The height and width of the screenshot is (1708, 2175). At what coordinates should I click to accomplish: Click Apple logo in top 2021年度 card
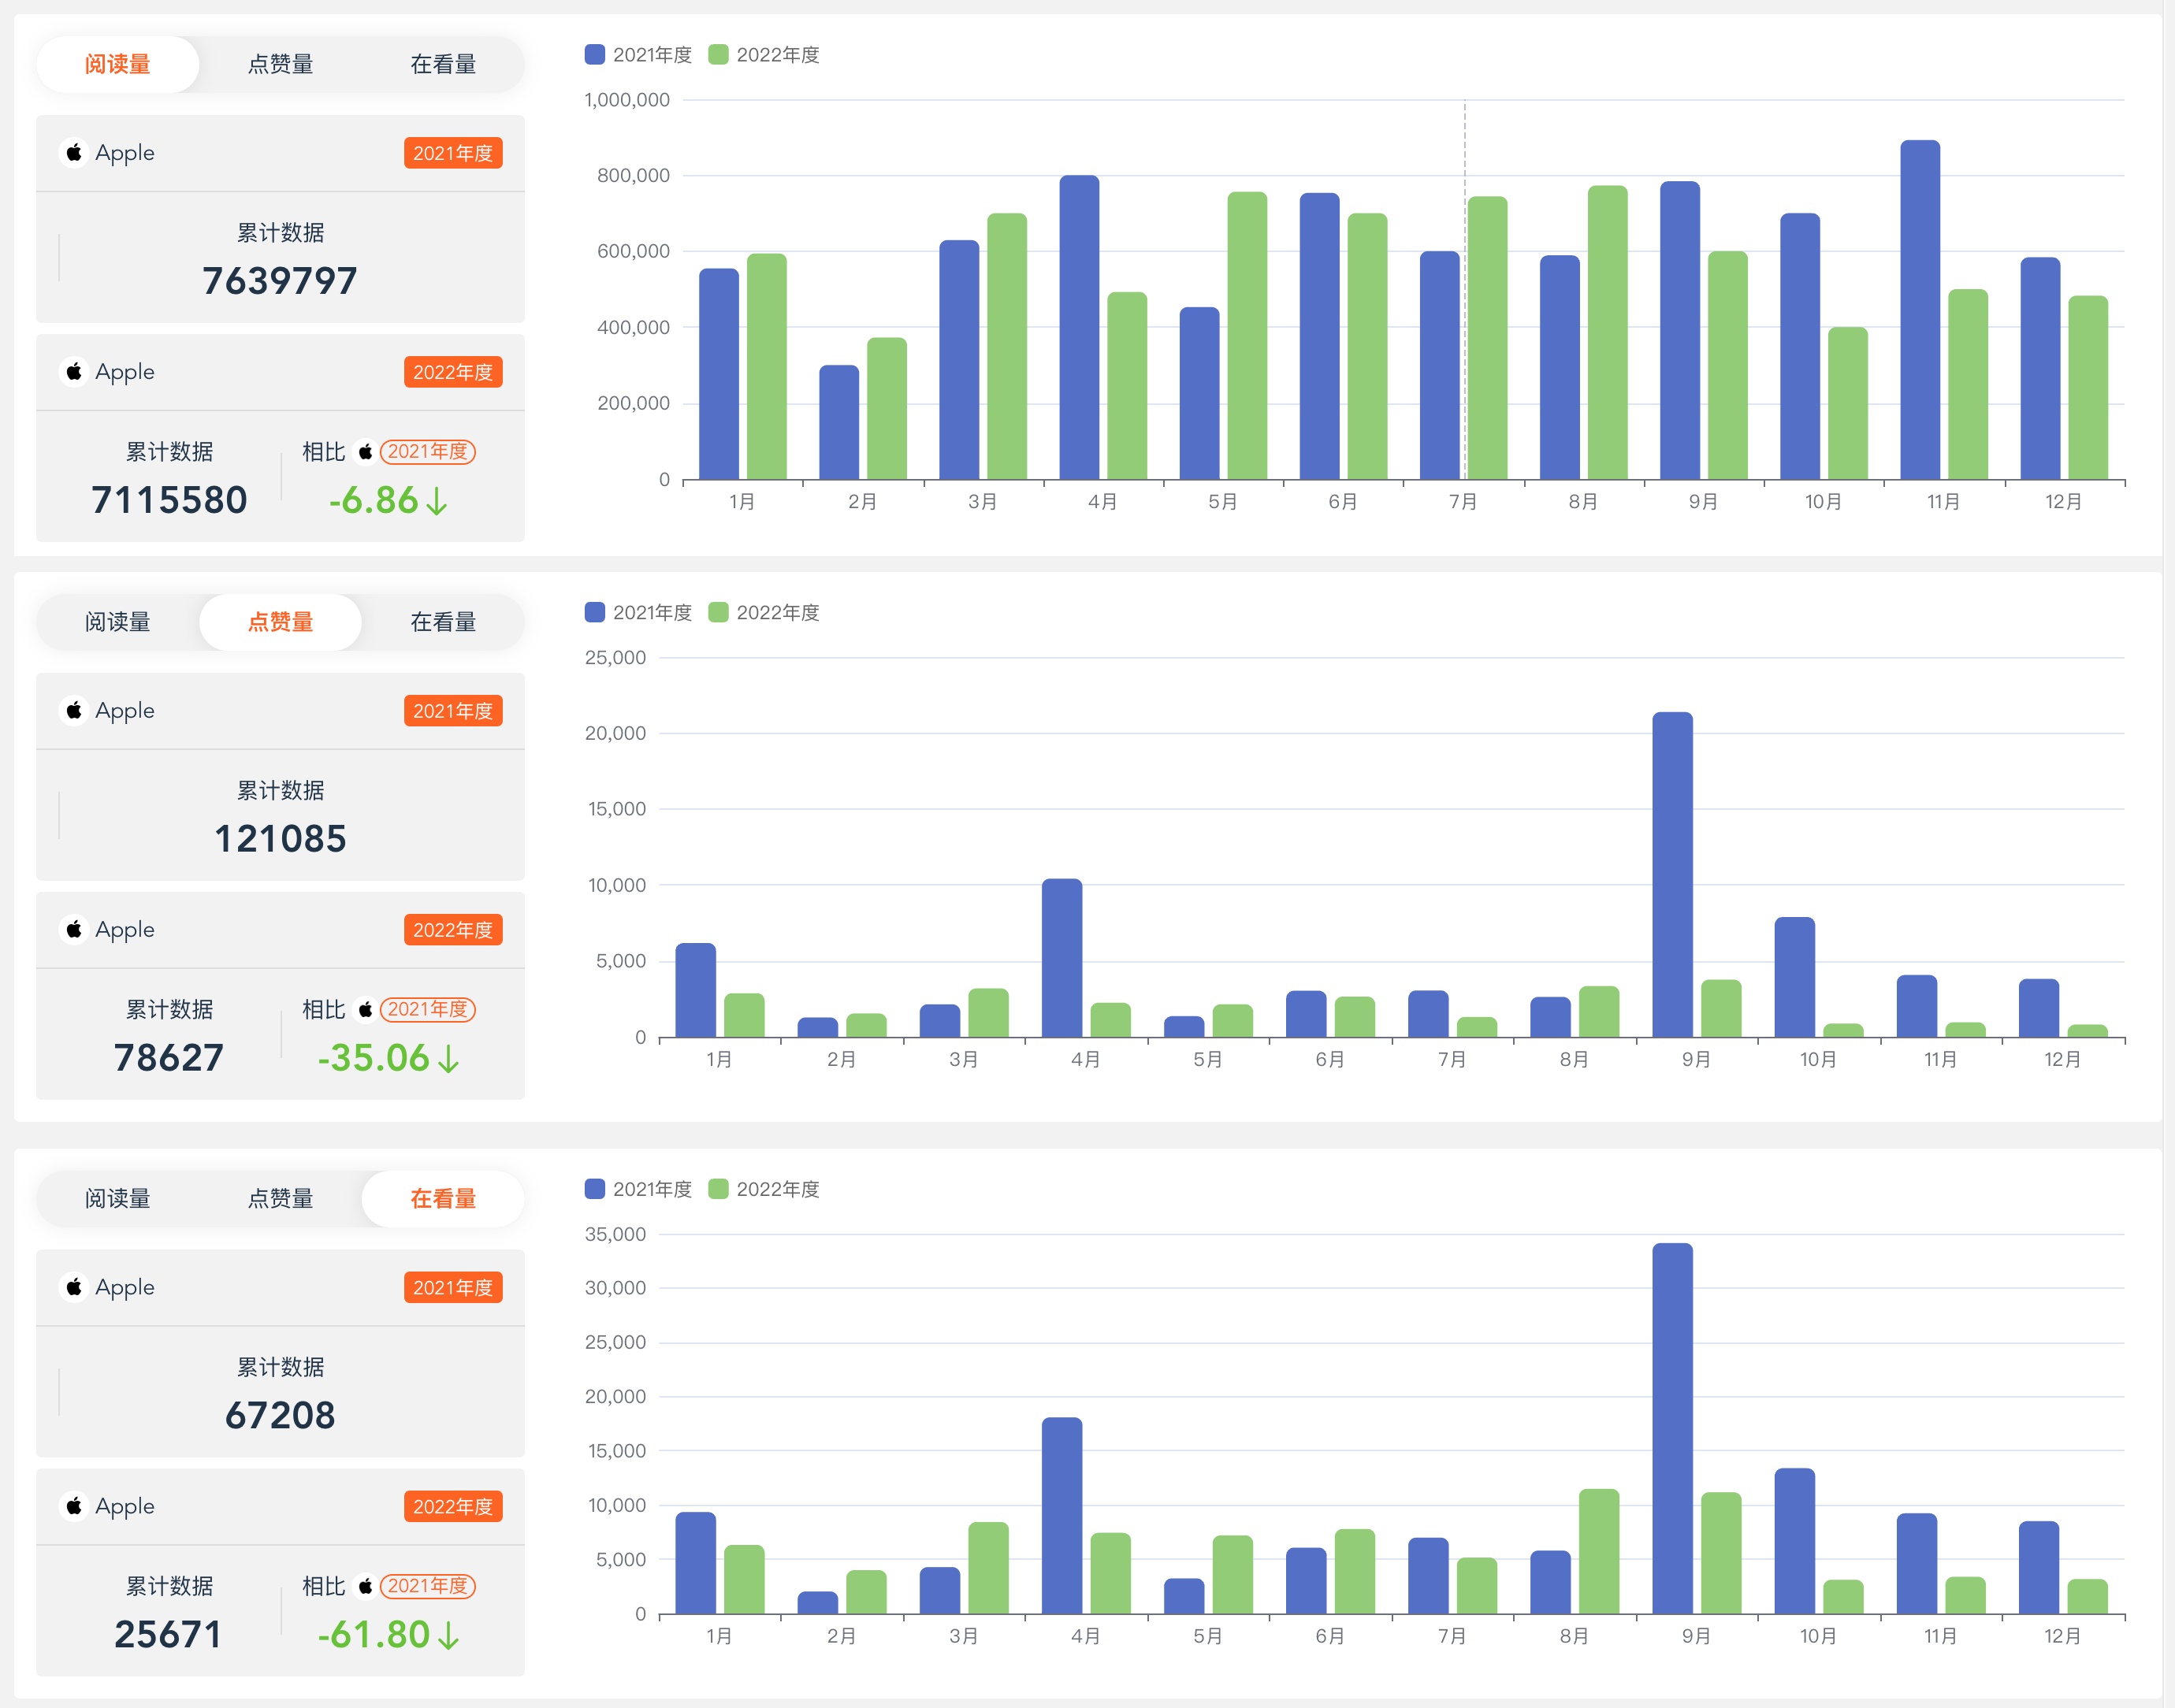[x=74, y=153]
